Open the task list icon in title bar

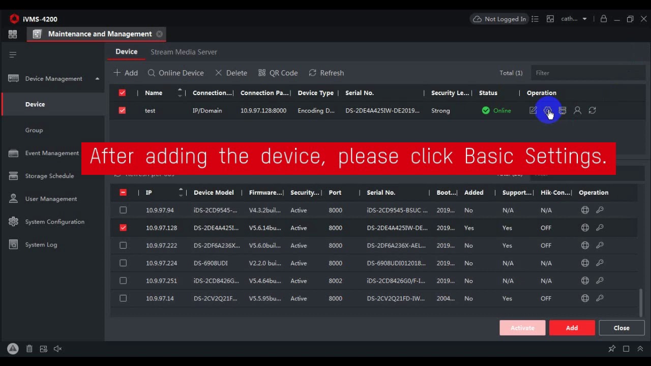[535, 19]
